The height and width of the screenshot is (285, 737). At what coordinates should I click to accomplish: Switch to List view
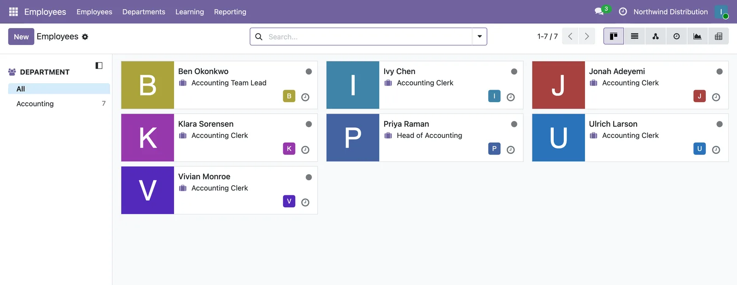[x=635, y=36]
